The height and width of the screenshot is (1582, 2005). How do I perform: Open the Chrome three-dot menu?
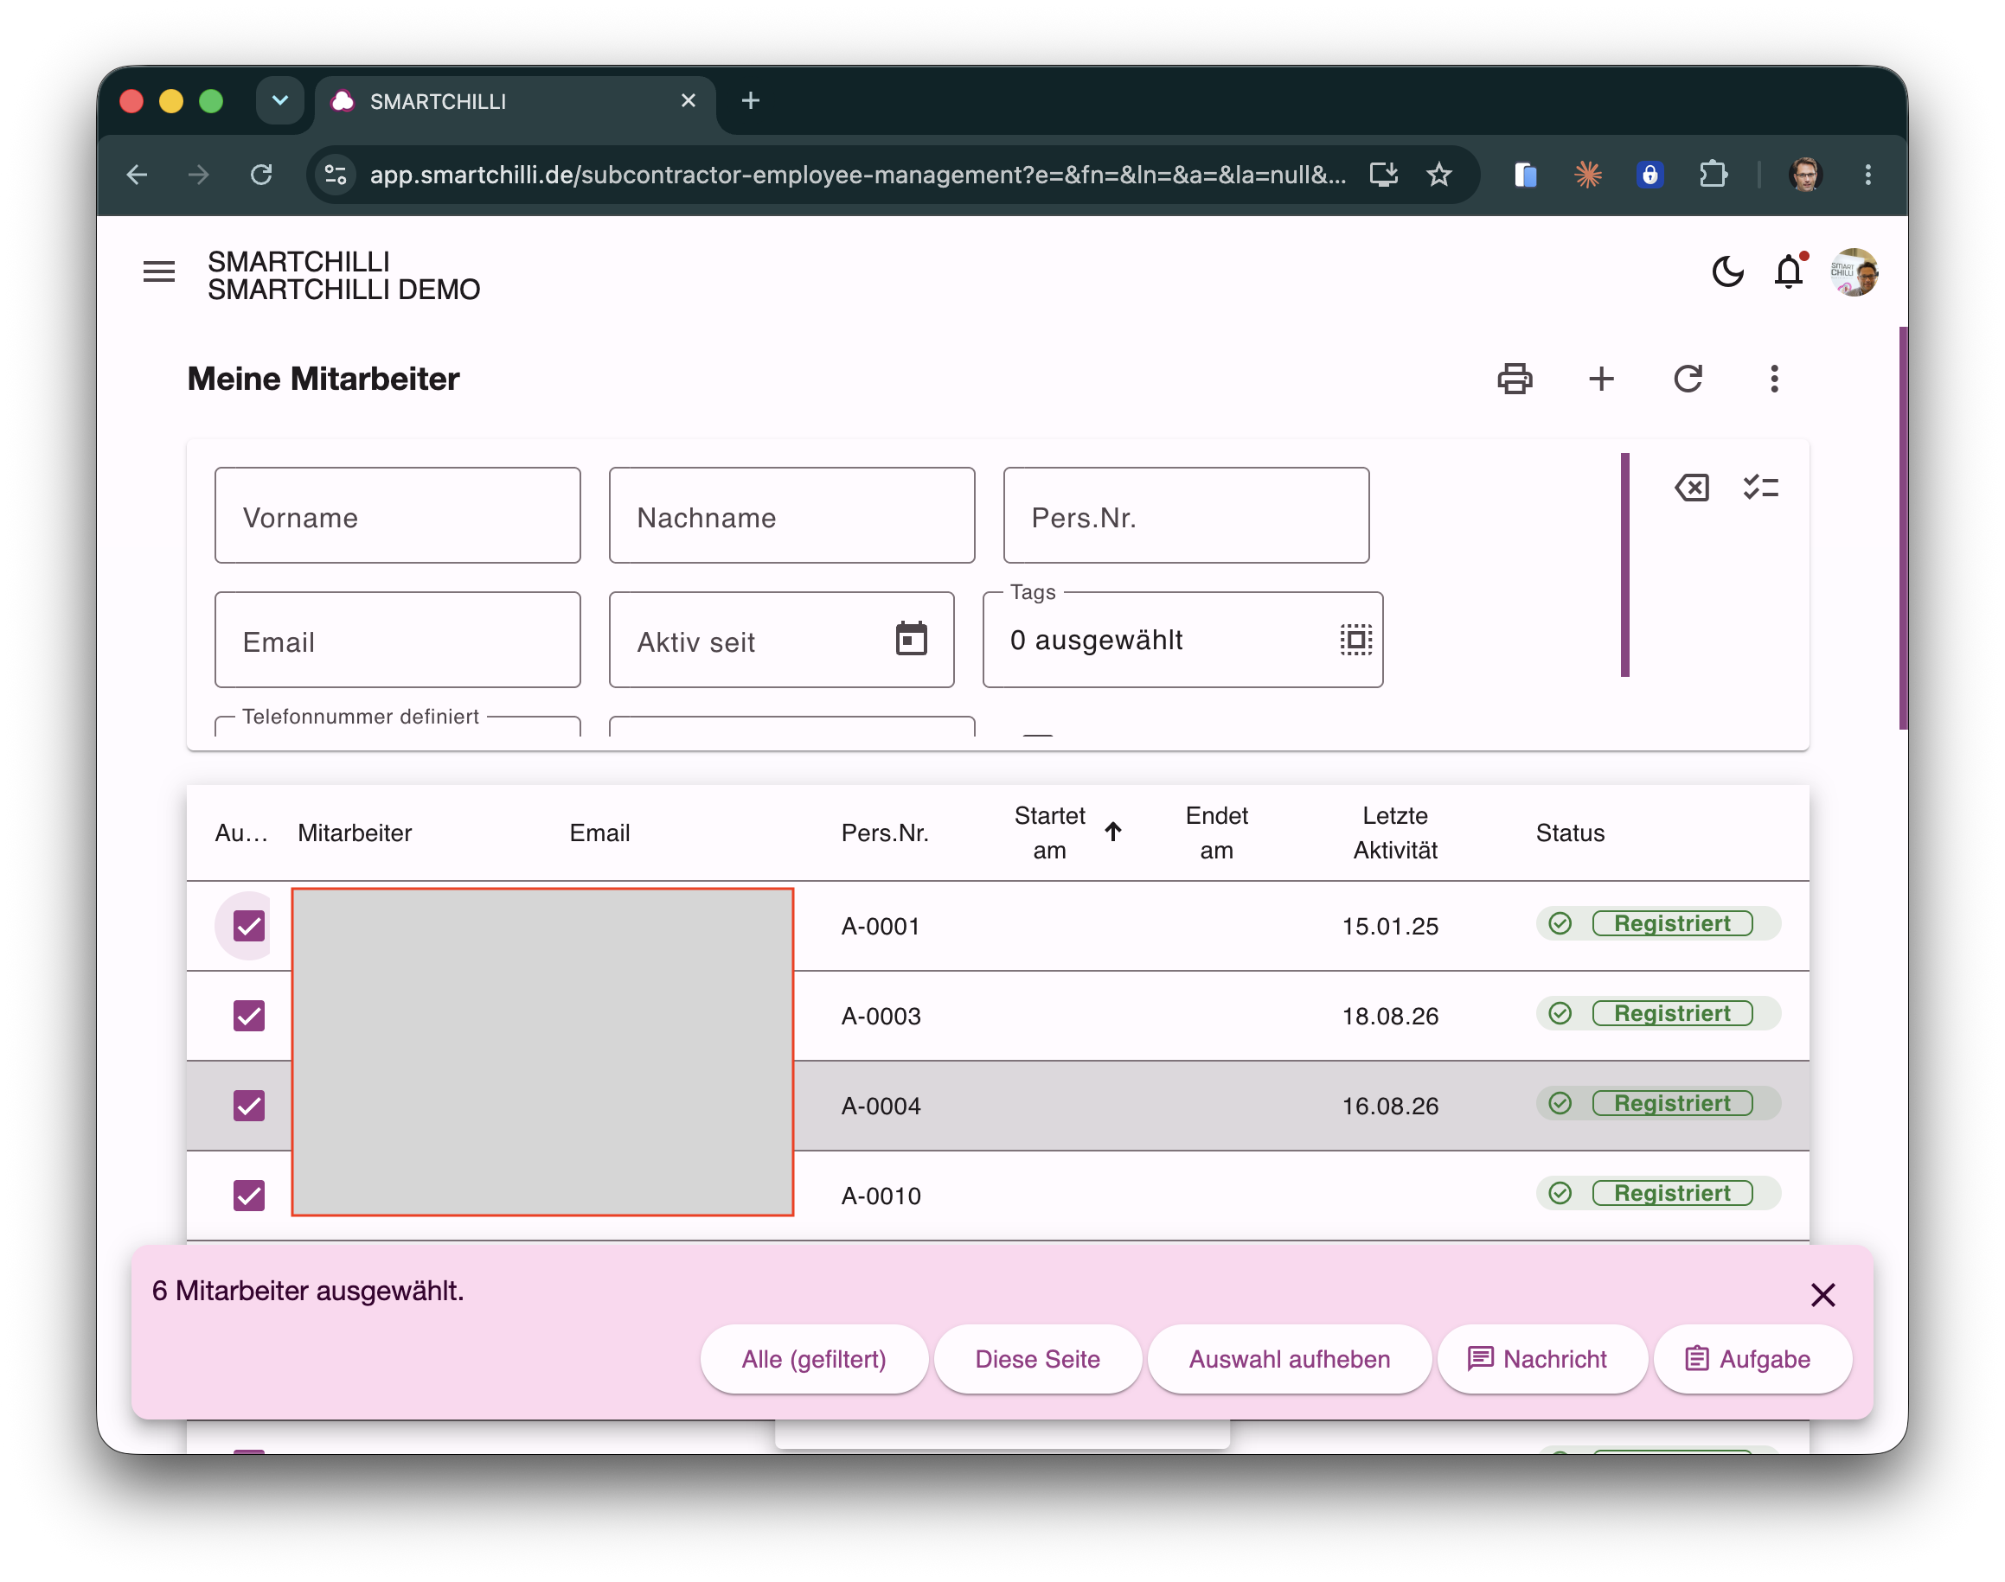click(x=1867, y=175)
